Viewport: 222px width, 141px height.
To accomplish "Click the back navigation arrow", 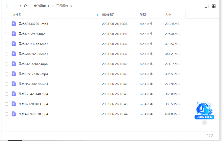I will tap(7, 6).
